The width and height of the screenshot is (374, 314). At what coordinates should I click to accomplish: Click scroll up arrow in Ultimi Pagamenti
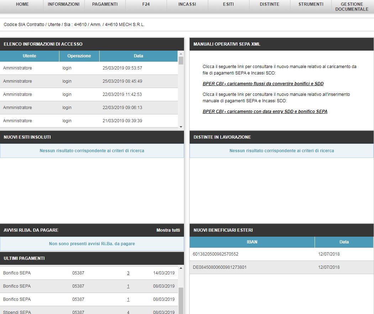181,268
